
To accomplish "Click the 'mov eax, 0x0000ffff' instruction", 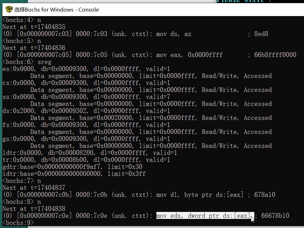I will coord(189,55).
